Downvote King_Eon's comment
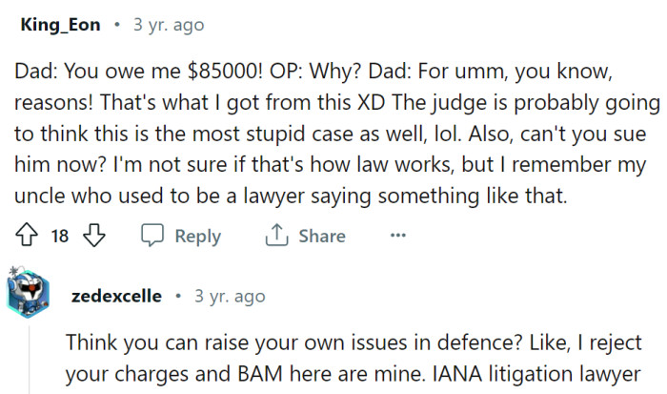This screenshot has width=667, height=394. (x=91, y=237)
